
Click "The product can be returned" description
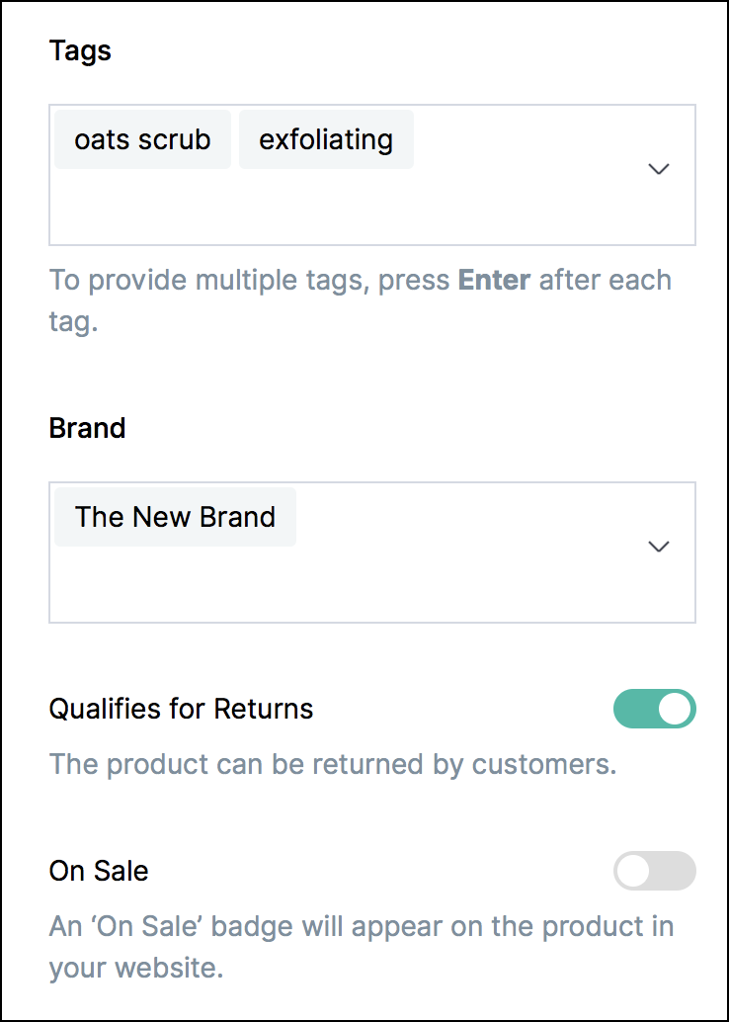pos(333,764)
